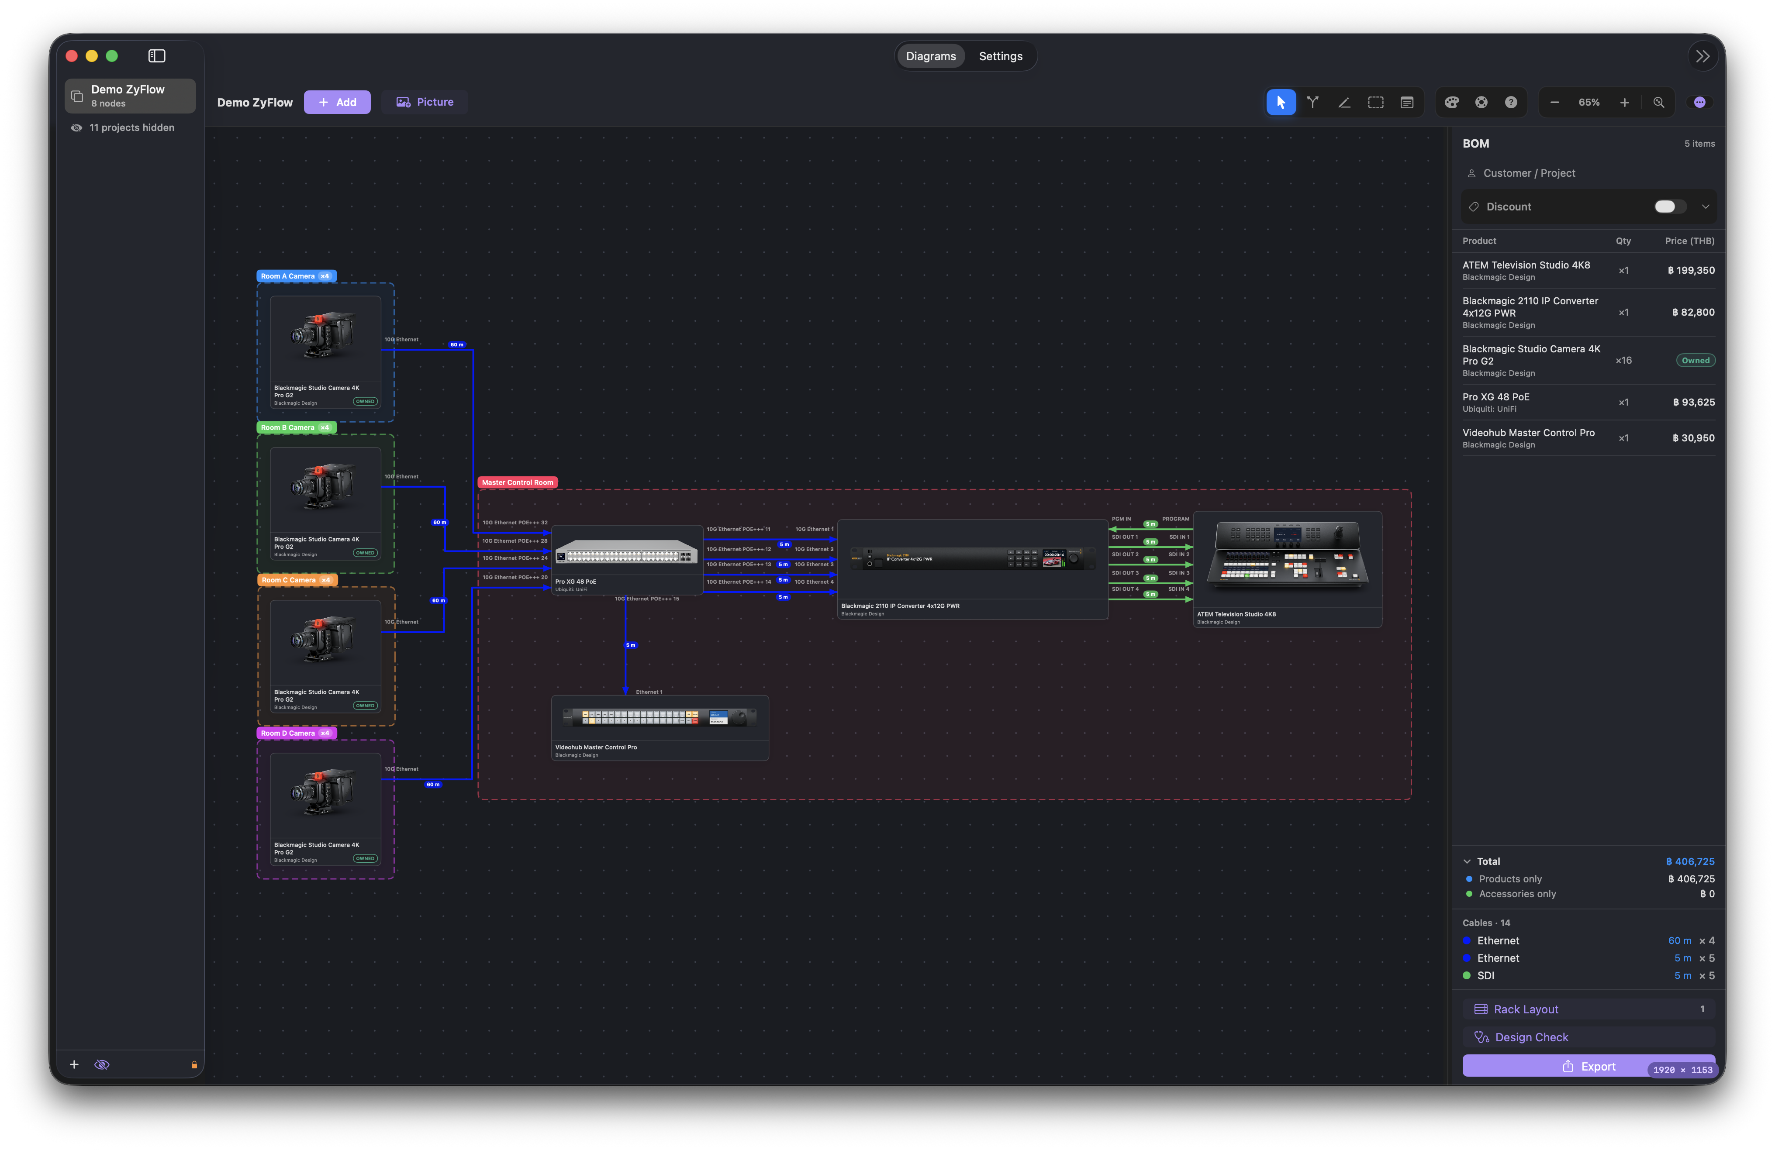
Task: Click the Add button
Action: [x=337, y=102]
